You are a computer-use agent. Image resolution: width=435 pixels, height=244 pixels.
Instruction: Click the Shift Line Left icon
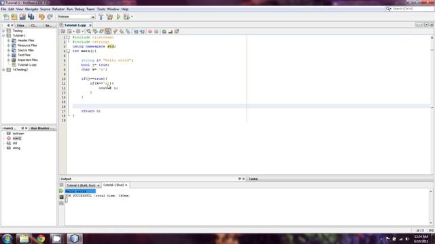[136, 32]
